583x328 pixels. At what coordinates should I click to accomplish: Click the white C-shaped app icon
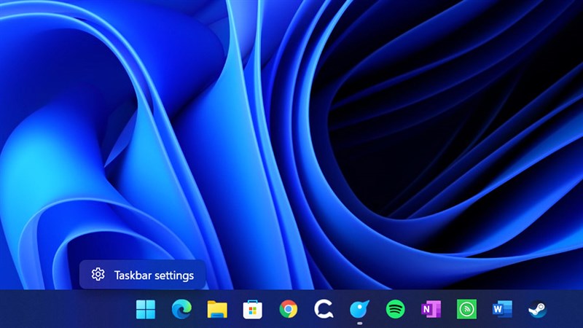click(324, 310)
